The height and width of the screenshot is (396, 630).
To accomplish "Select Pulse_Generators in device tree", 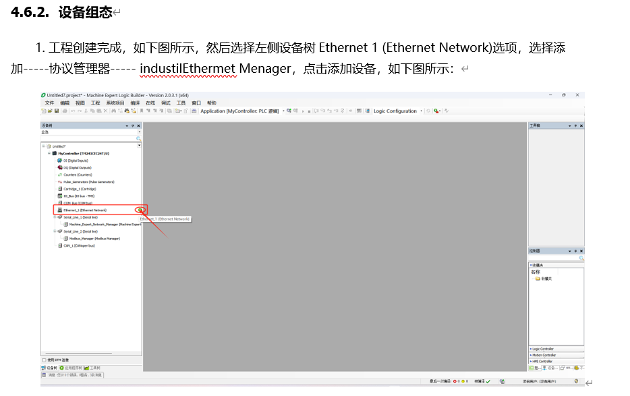I will tap(89, 181).
